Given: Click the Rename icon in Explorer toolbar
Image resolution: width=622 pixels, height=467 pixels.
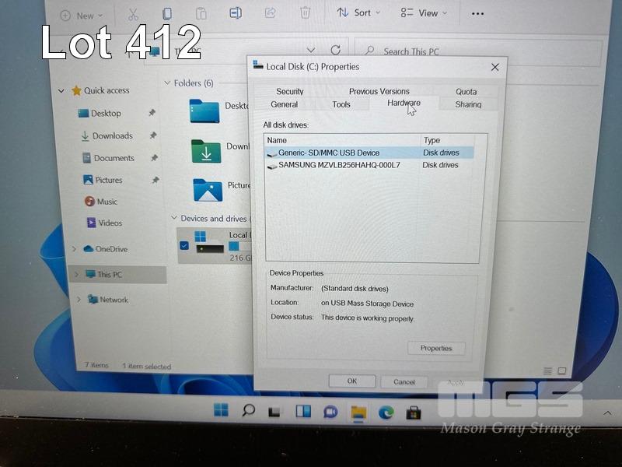Looking at the screenshot, I should pos(236,13).
